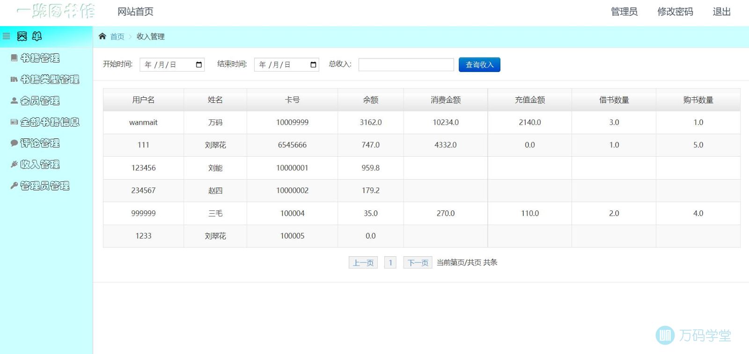Click the hamburger menu icon in sidebar header
749x354 pixels.
coord(6,36)
